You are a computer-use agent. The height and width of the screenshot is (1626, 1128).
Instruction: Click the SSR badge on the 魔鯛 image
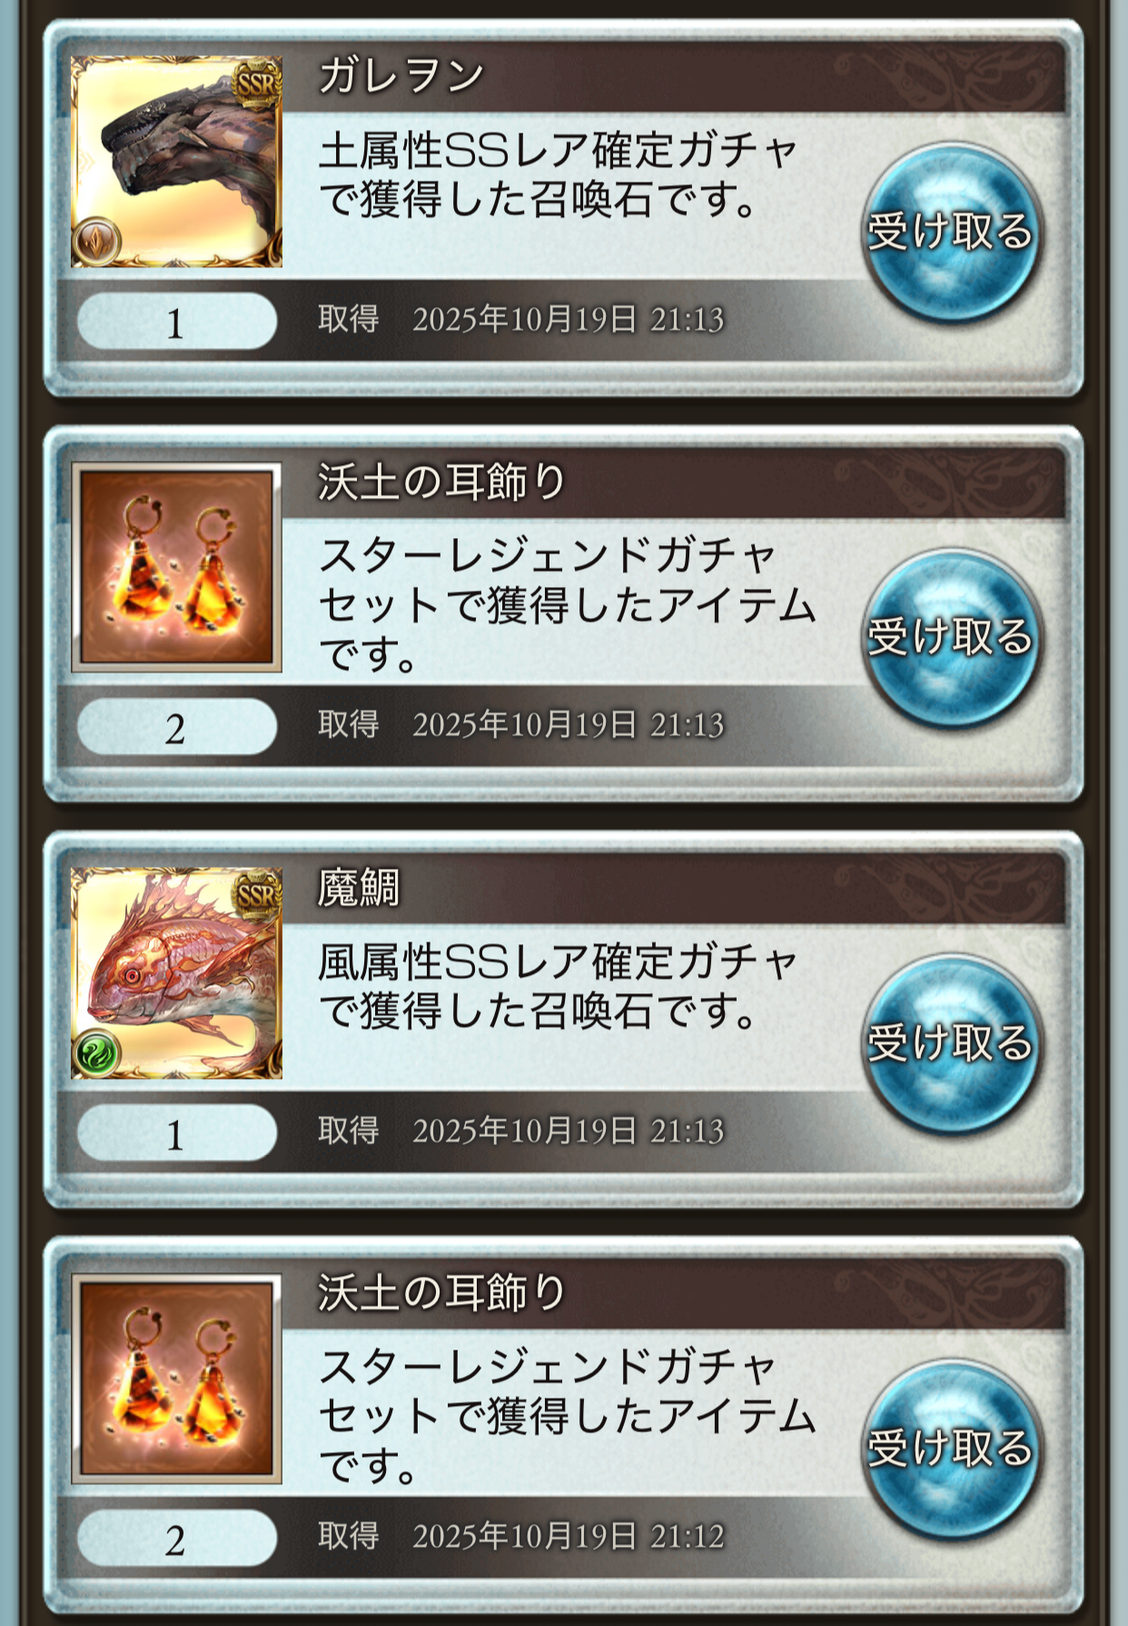pos(257,895)
